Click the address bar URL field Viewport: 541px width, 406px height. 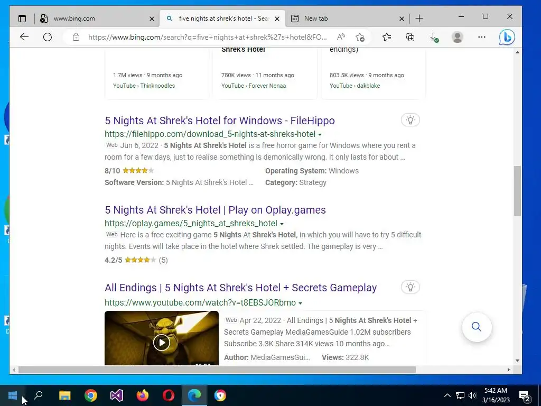pyautogui.click(x=207, y=37)
